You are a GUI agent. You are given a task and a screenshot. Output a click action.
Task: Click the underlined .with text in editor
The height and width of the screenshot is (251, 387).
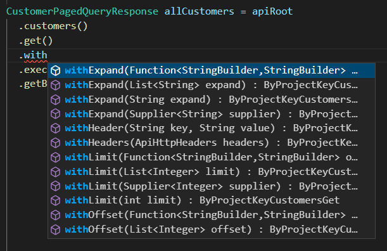(x=34, y=55)
